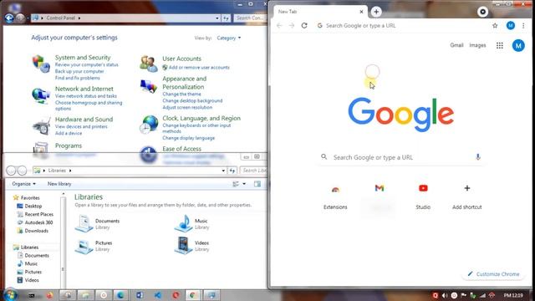Viewport: 535px width, 301px height.
Task: Open View devices and printers link
Action: click(x=81, y=126)
